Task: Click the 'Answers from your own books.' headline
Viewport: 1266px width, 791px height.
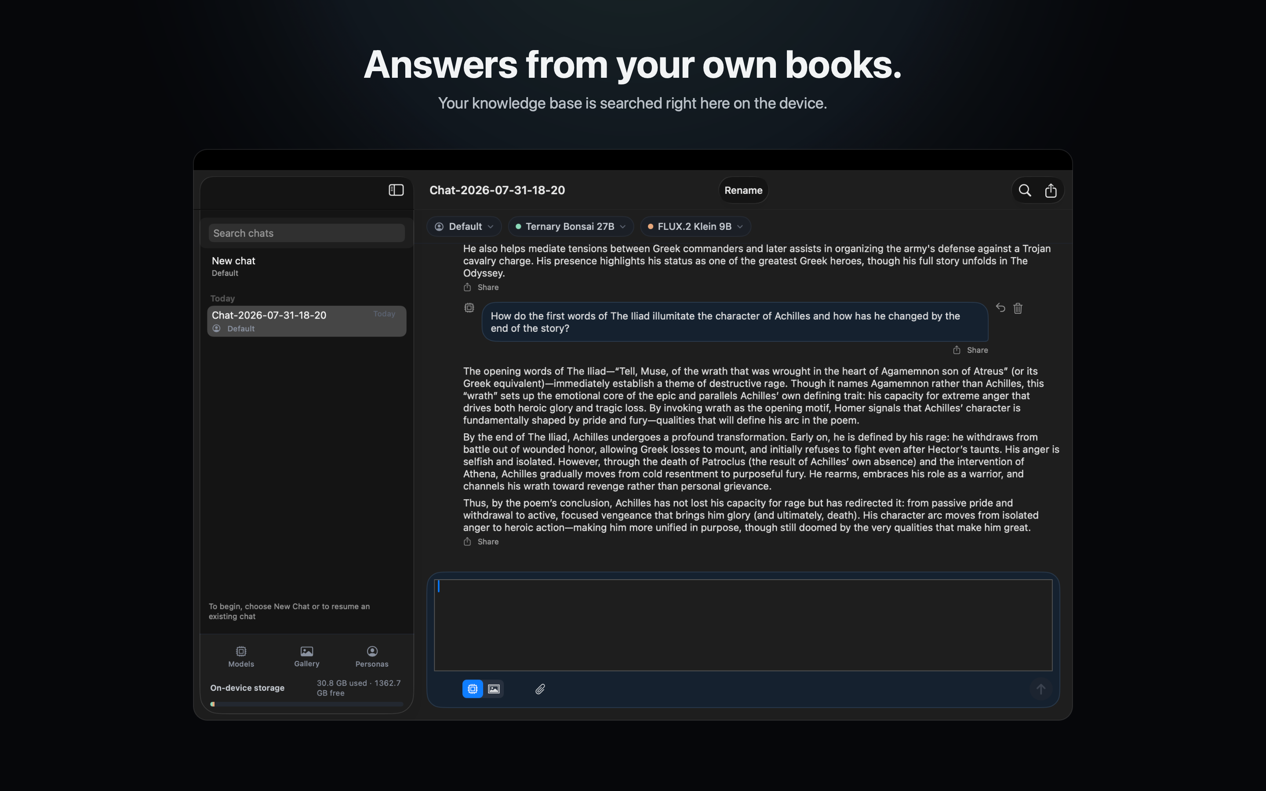Action: tap(633, 65)
